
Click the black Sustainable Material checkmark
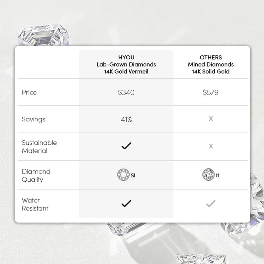tap(126, 146)
